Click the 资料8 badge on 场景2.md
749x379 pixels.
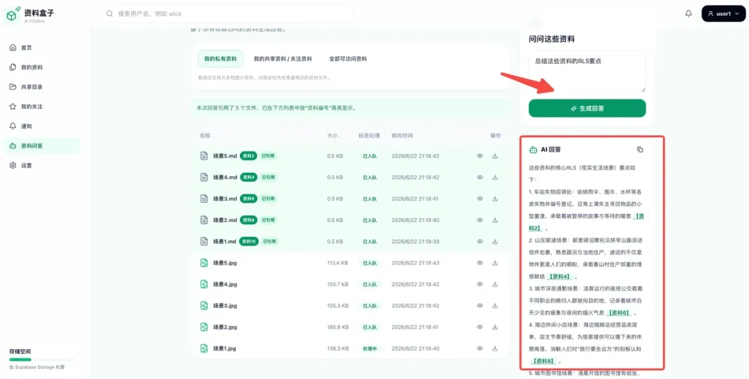pos(248,220)
